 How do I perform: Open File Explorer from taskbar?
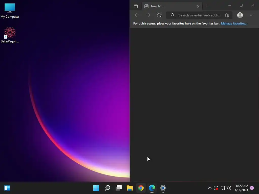coord(130,188)
